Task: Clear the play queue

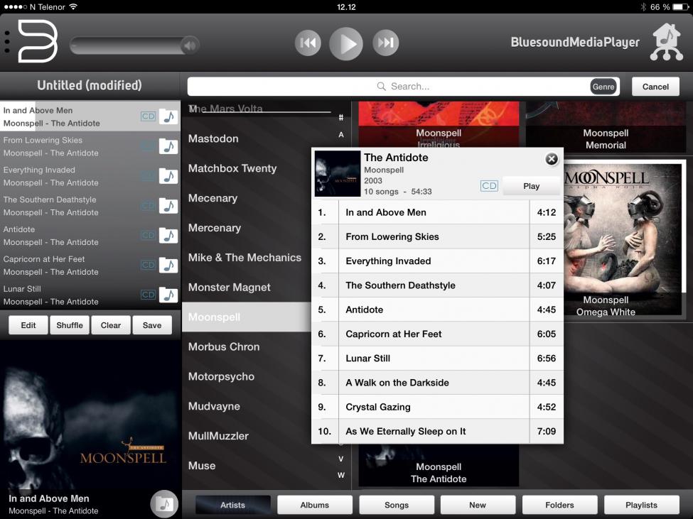Action: click(110, 325)
